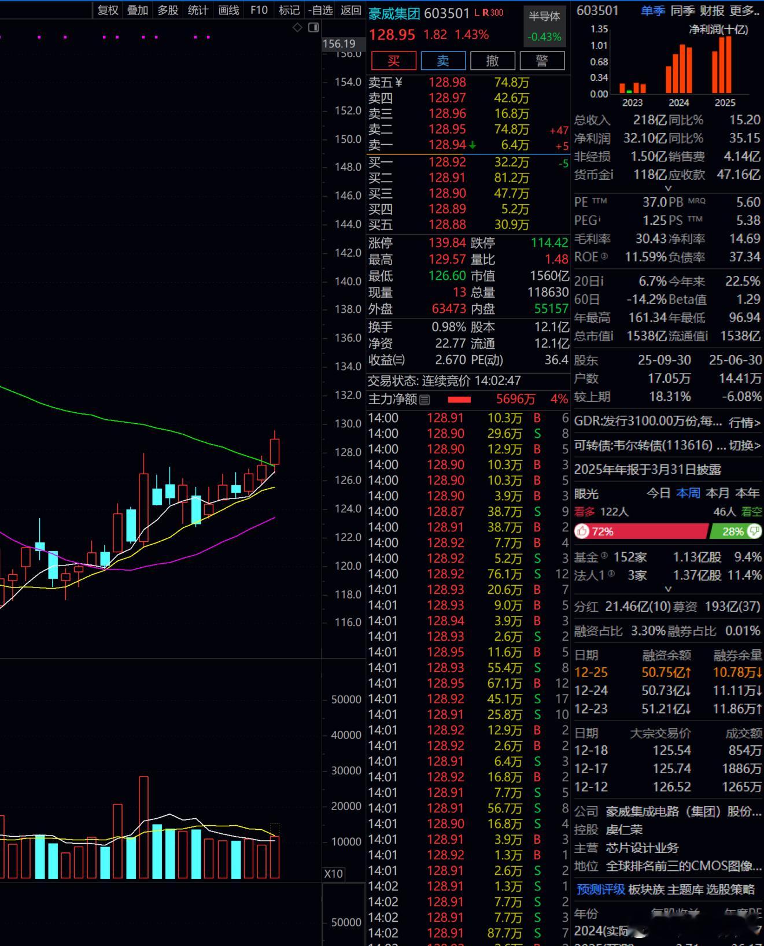Expand the chevron below the 货币金 row

pyautogui.click(x=668, y=188)
